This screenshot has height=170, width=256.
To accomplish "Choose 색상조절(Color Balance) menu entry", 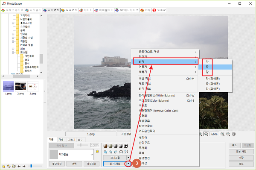I will point(165,100).
